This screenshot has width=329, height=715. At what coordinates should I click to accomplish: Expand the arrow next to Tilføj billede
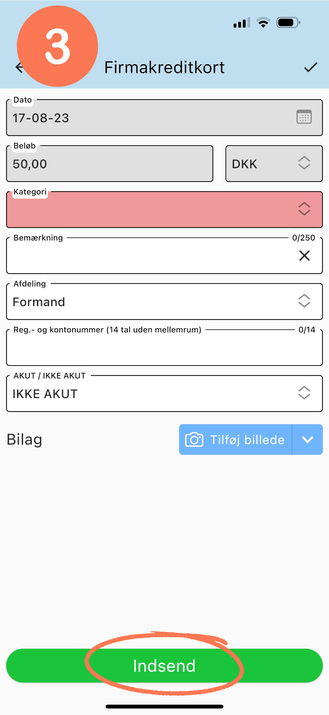click(x=307, y=440)
